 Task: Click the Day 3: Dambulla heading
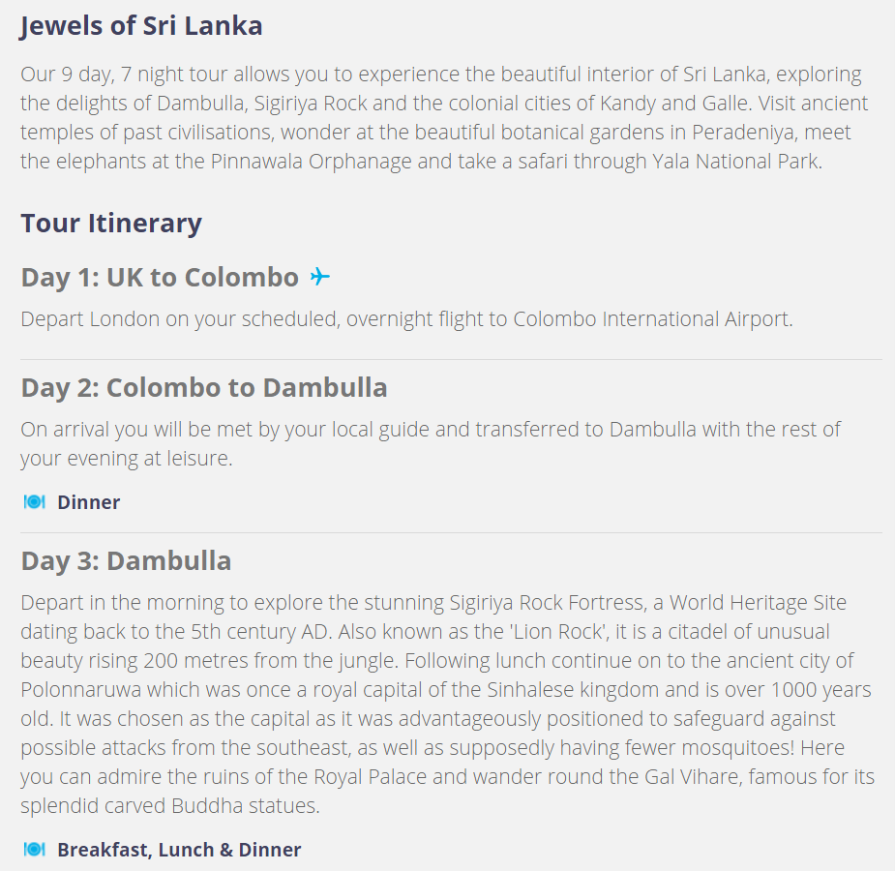(126, 561)
